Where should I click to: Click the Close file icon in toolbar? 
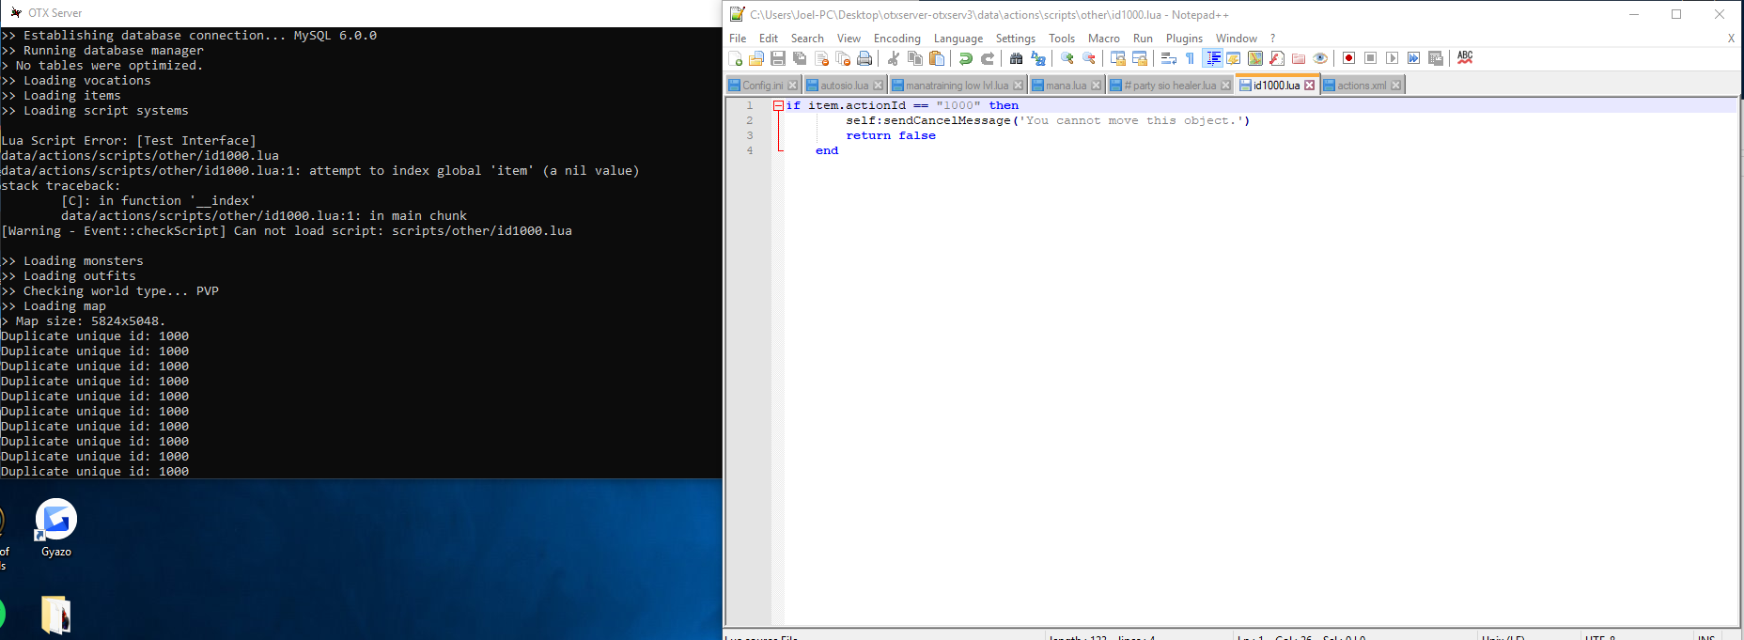point(821,58)
